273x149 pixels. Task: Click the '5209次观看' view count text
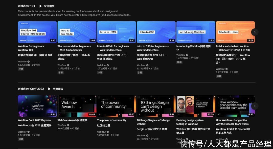(x=63, y=129)
